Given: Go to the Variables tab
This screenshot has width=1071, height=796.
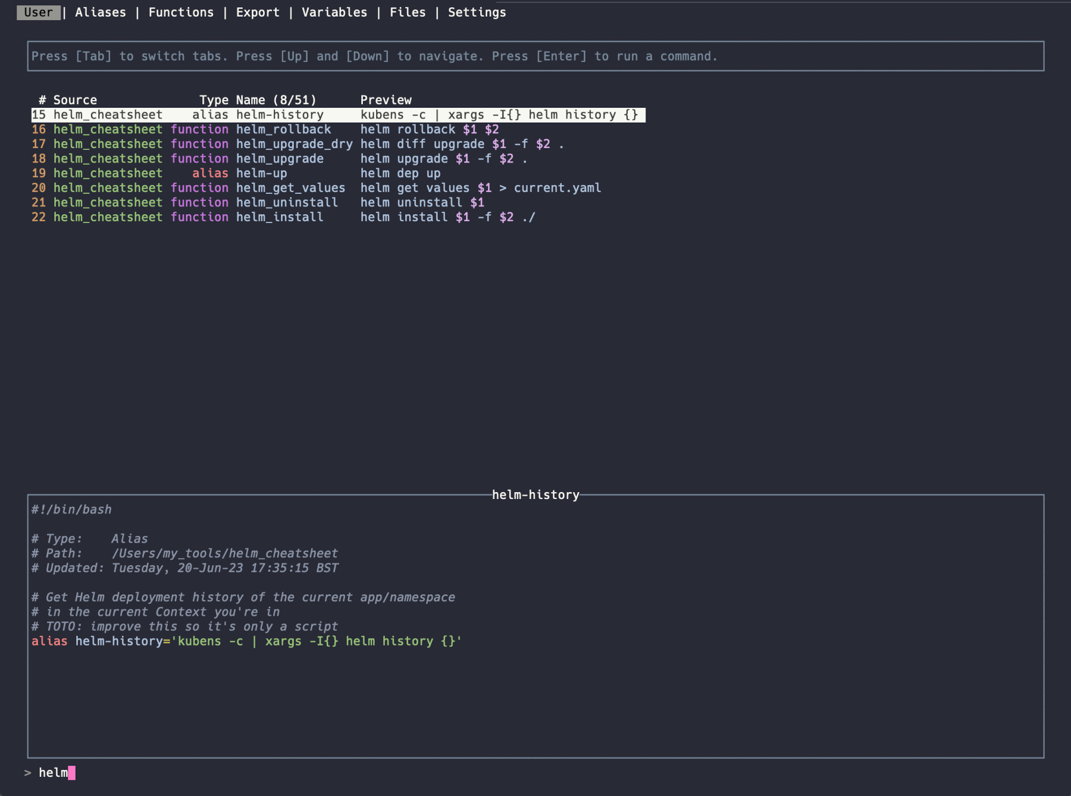Looking at the screenshot, I should pyautogui.click(x=334, y=12).
